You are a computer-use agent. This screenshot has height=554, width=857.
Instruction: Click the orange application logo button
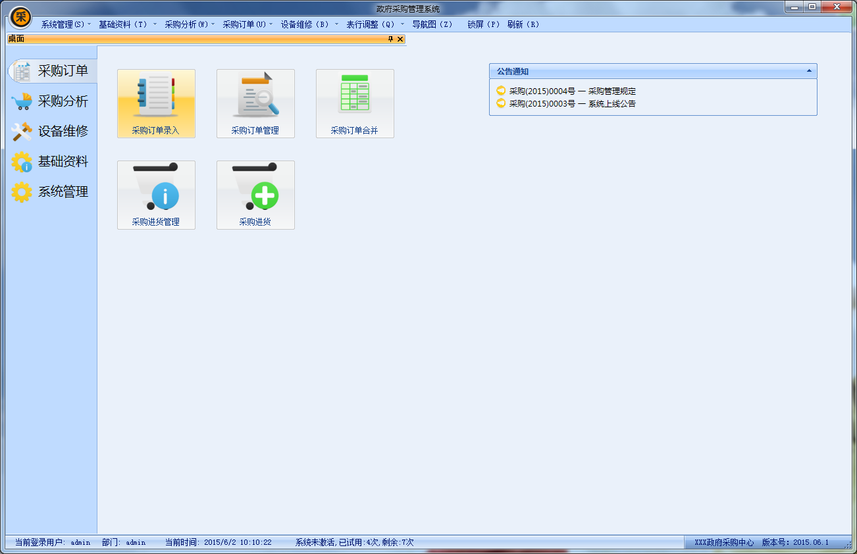tap(21, 17)
